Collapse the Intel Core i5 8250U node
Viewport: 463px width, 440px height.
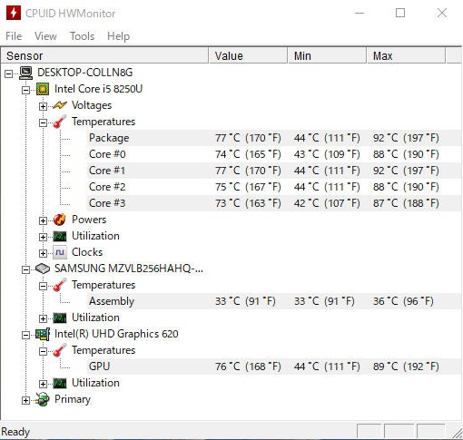click(x=25, y=90)
